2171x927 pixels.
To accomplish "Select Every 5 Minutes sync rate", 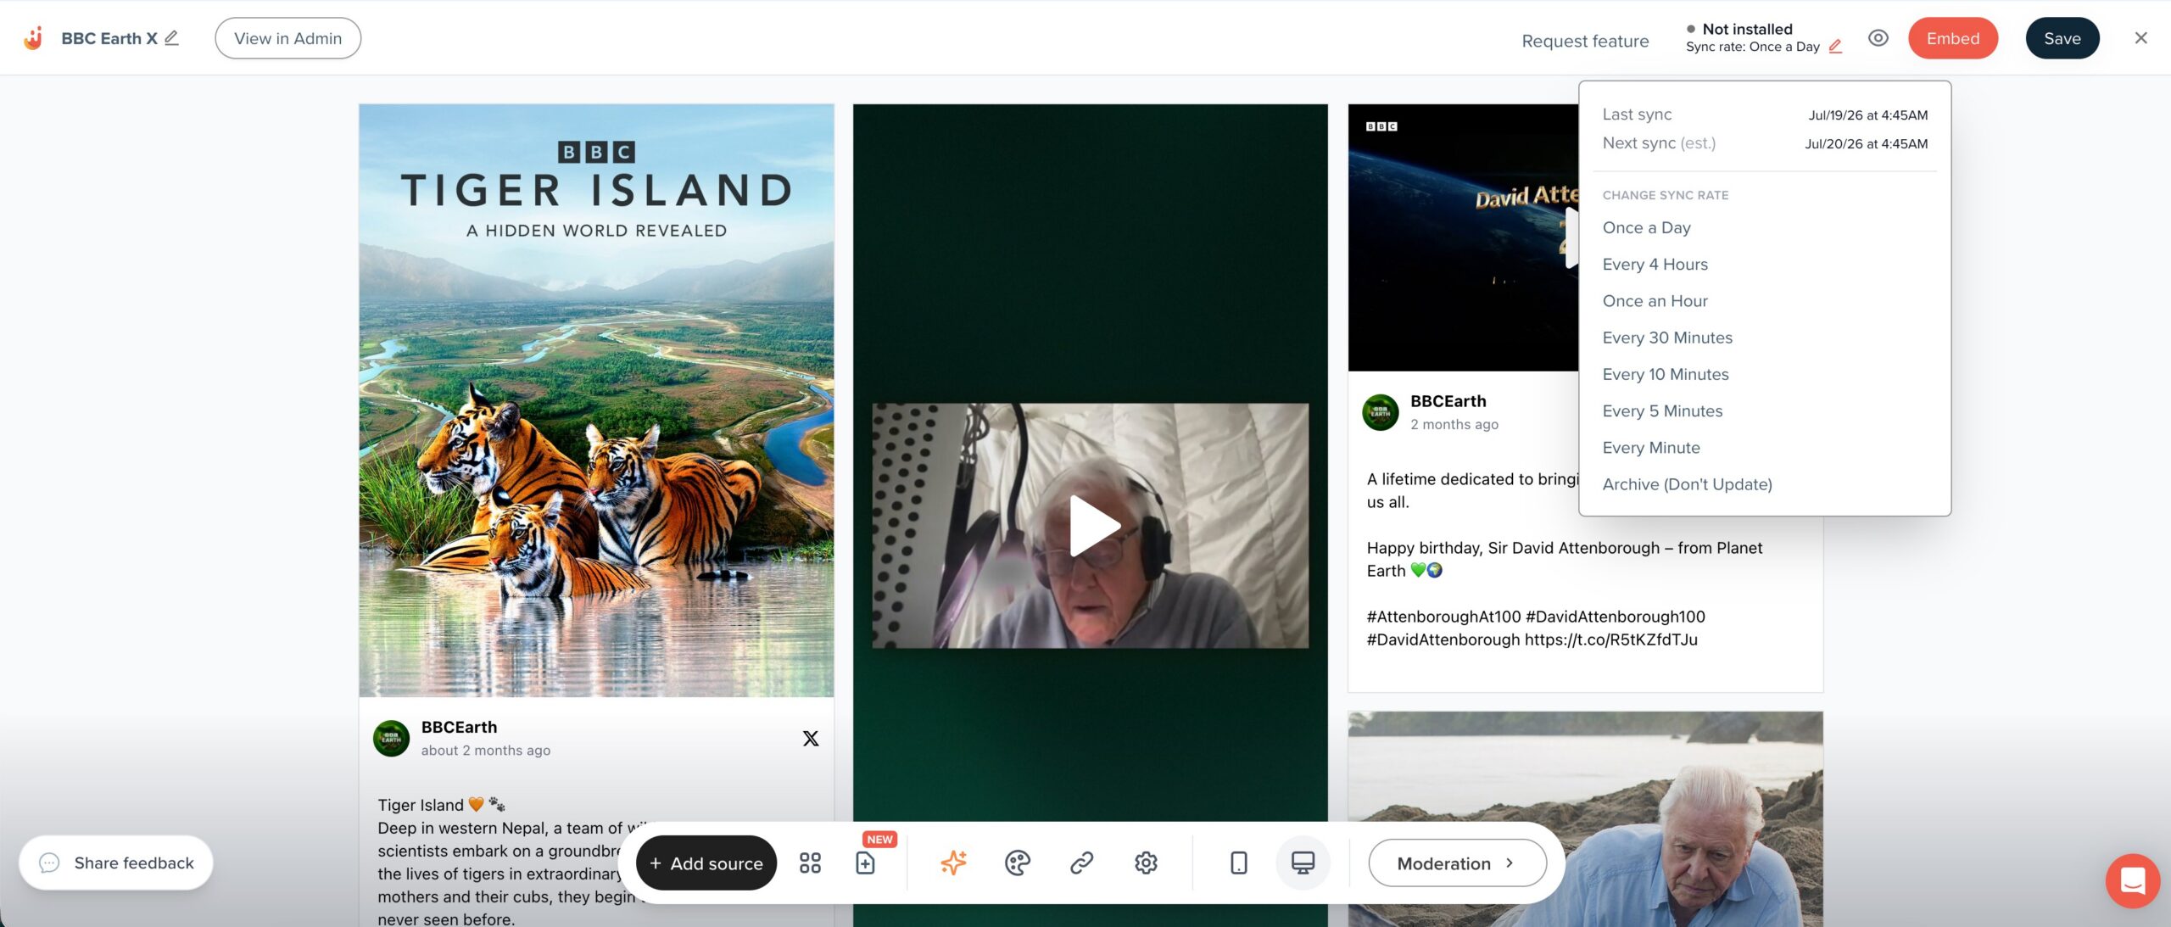I will click(x=1662, y=410).
